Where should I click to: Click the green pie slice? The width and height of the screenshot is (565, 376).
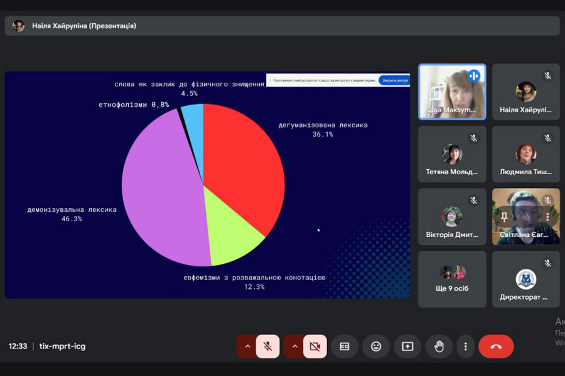[x=230, y=234]
